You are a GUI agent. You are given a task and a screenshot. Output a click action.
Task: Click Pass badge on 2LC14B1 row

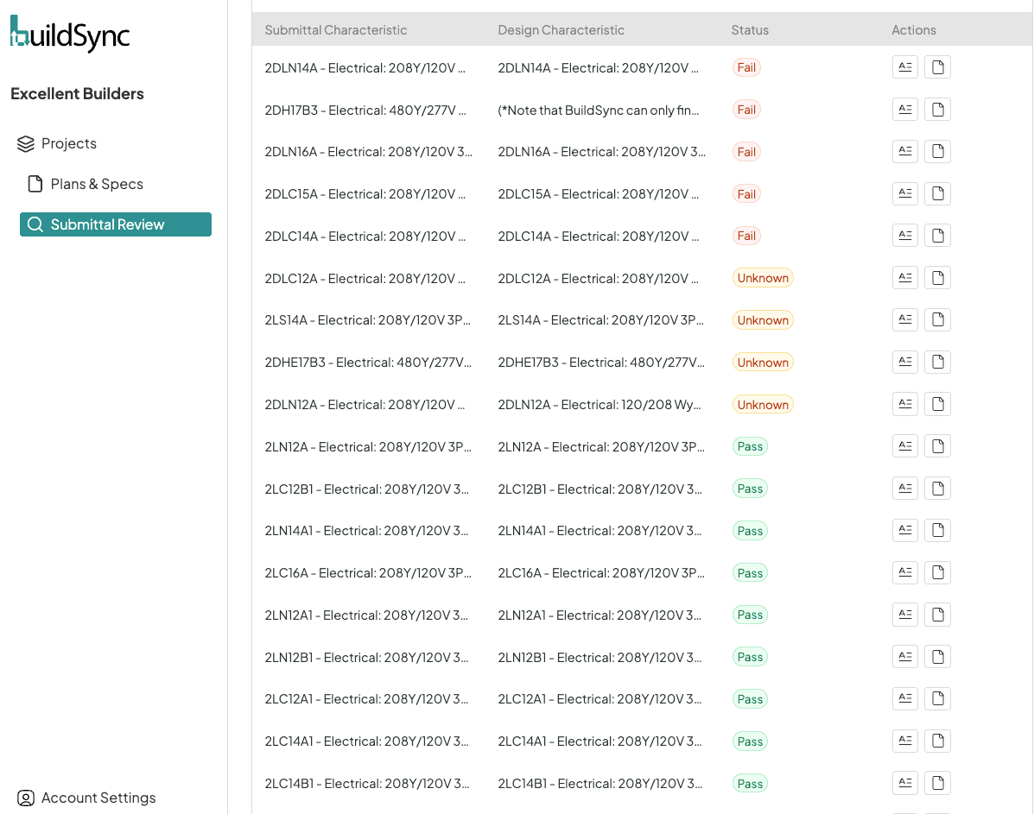tap(750, 784)
